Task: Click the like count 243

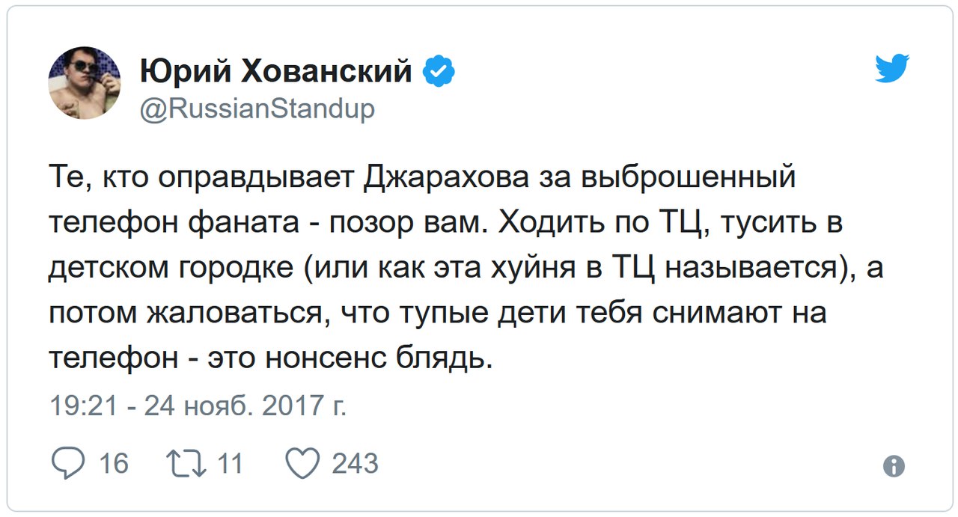Action: click(355, 464)
